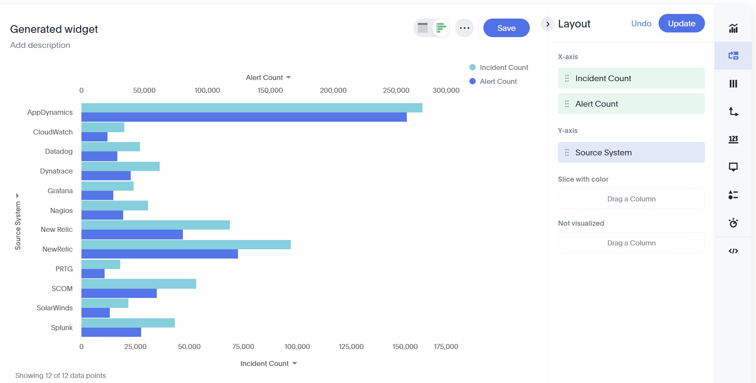Open the code editor sidebar icon

coord(733,251)
